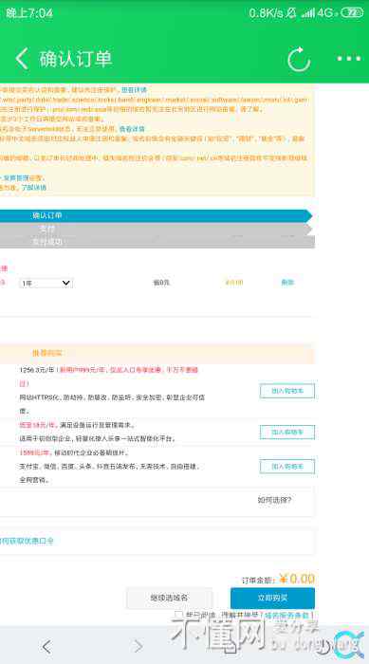The height and width of the screenshot is (664, 369).
Task: Tap the refresh icon in the header
Action: click(x=299, y=59)
